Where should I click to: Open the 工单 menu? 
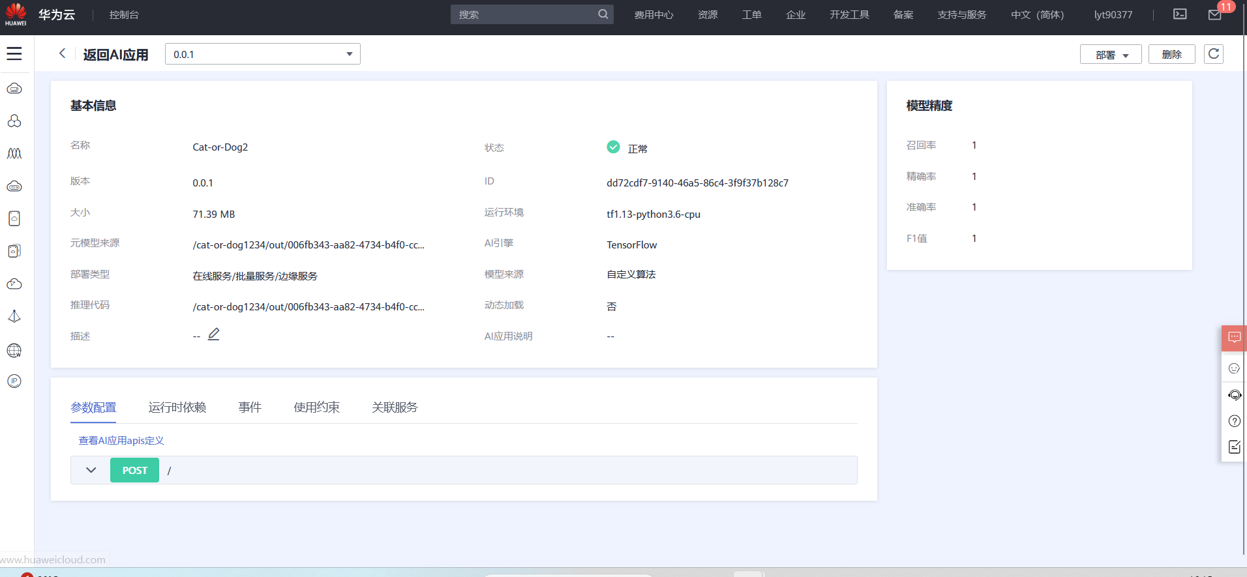[751, 14]
